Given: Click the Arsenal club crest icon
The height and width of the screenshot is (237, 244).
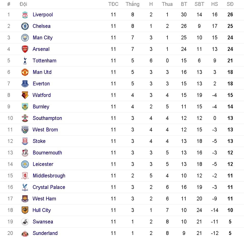Looking at the screenshot, I should 25,49.
